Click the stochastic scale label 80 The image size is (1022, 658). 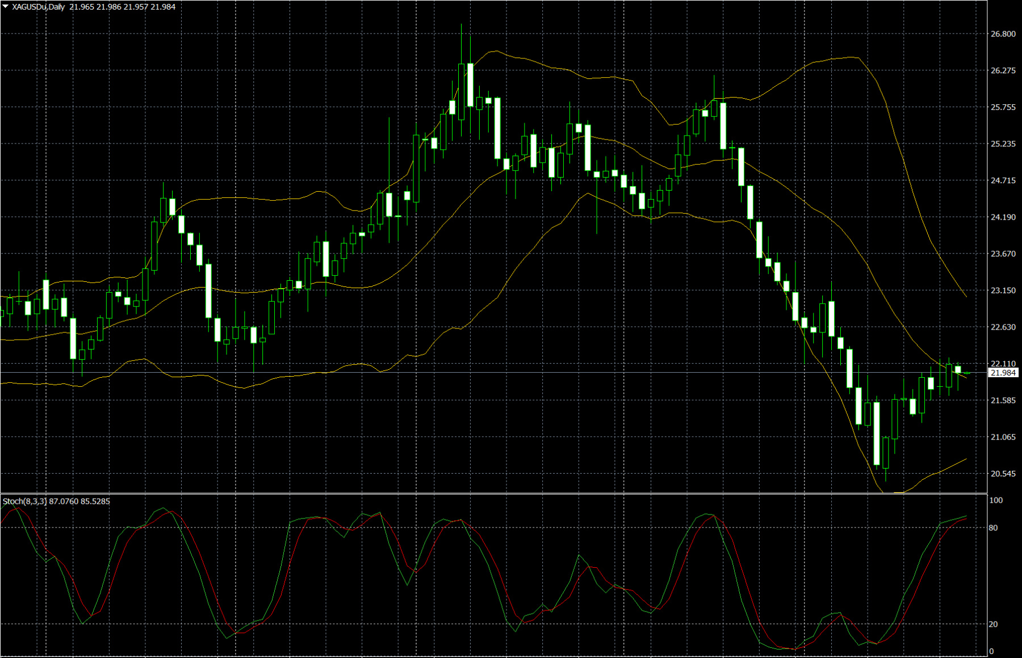coord(994,528)
